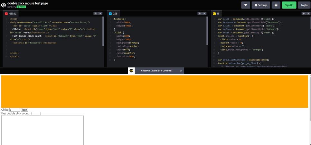
Task: Click the text-align:center CSS line
Action: point(128,46)
